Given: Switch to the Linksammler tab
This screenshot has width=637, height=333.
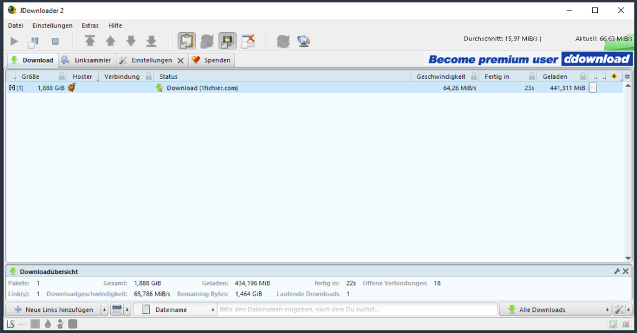Looking at the screenshot, I should click(x=87, y=60).
